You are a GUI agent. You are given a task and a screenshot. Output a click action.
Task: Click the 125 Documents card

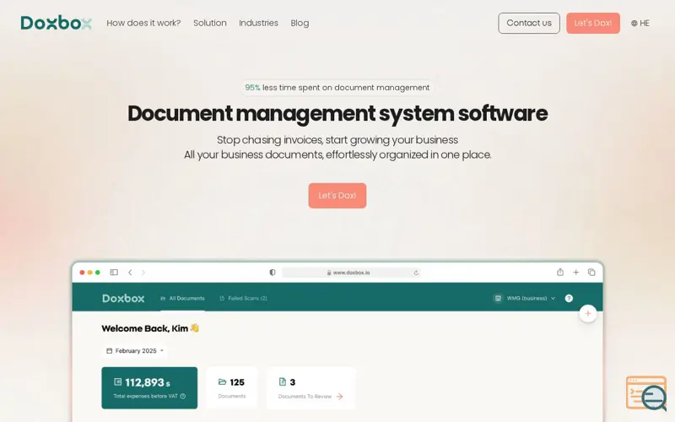[231, 387]
